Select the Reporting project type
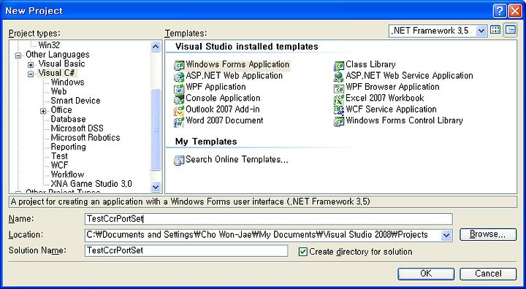This screenshot has width=526, height=289. pyautogui.click(x=68, y=147)
